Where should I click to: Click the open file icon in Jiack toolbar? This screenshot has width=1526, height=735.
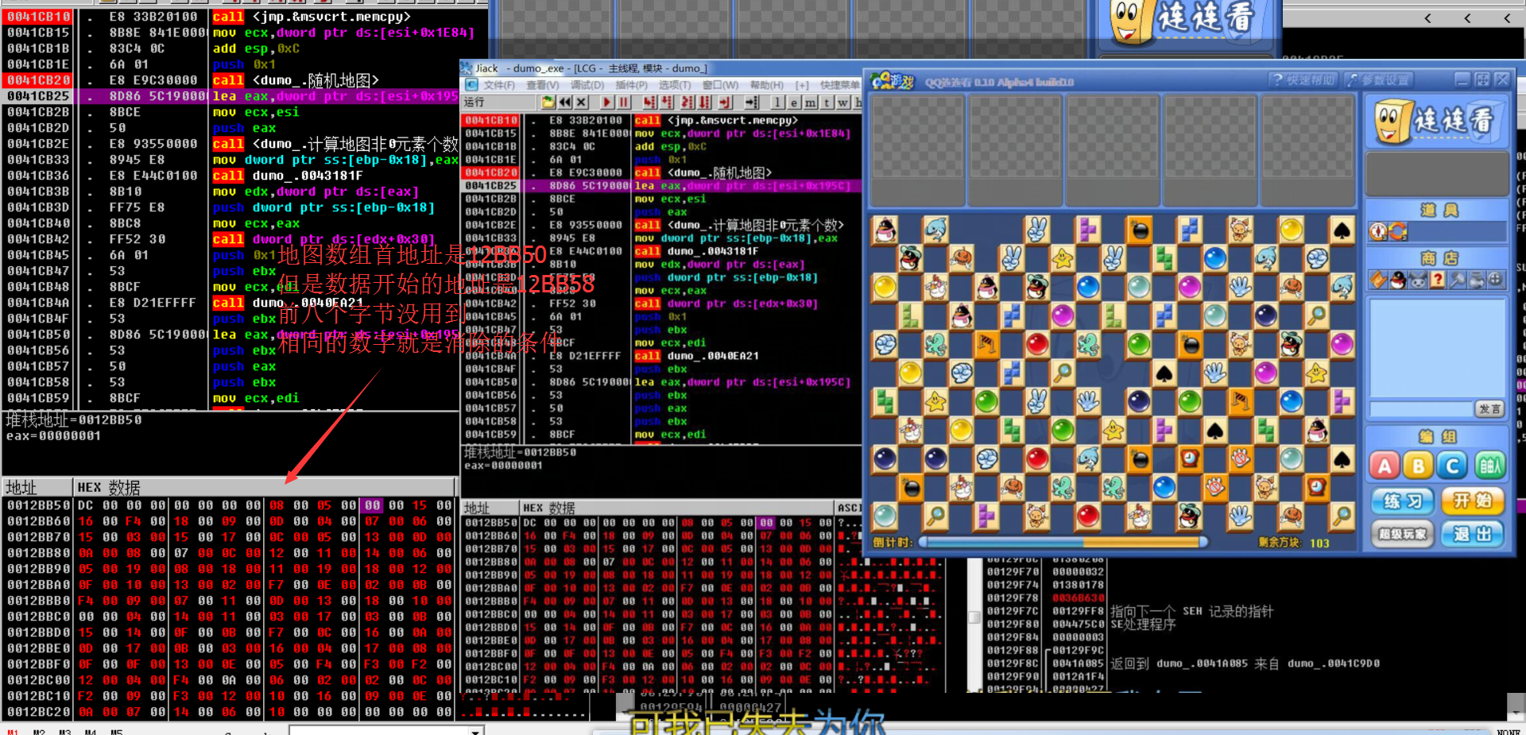tap(548, 103)
